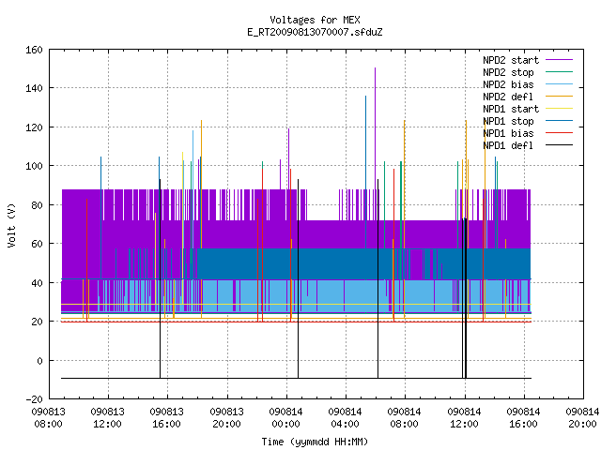Click the 'NPD2 start' legend label
The height and width of the screenshot is (450, 601).
511,60
